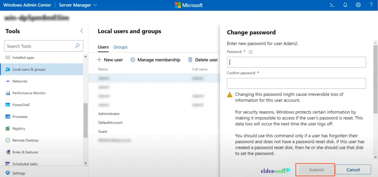This screenshot has width=378, height=177.
Task: Click the Microsoft logo
Action: 189,5
